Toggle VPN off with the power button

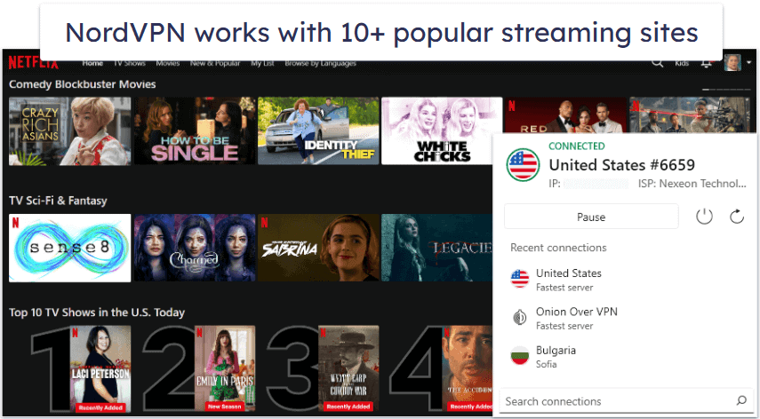pos(704,217)
